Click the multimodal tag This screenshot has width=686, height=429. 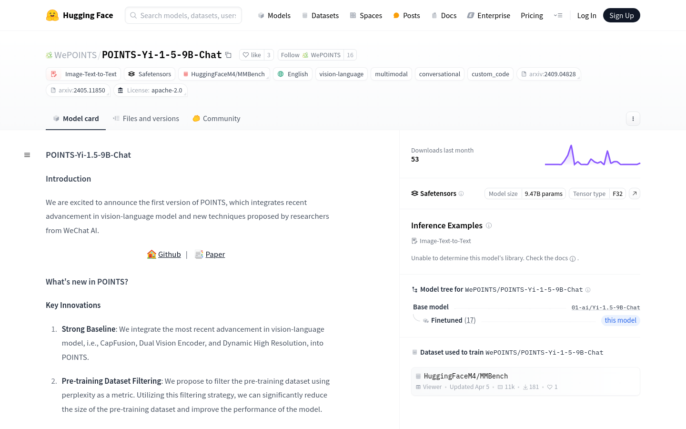point(391,74)
